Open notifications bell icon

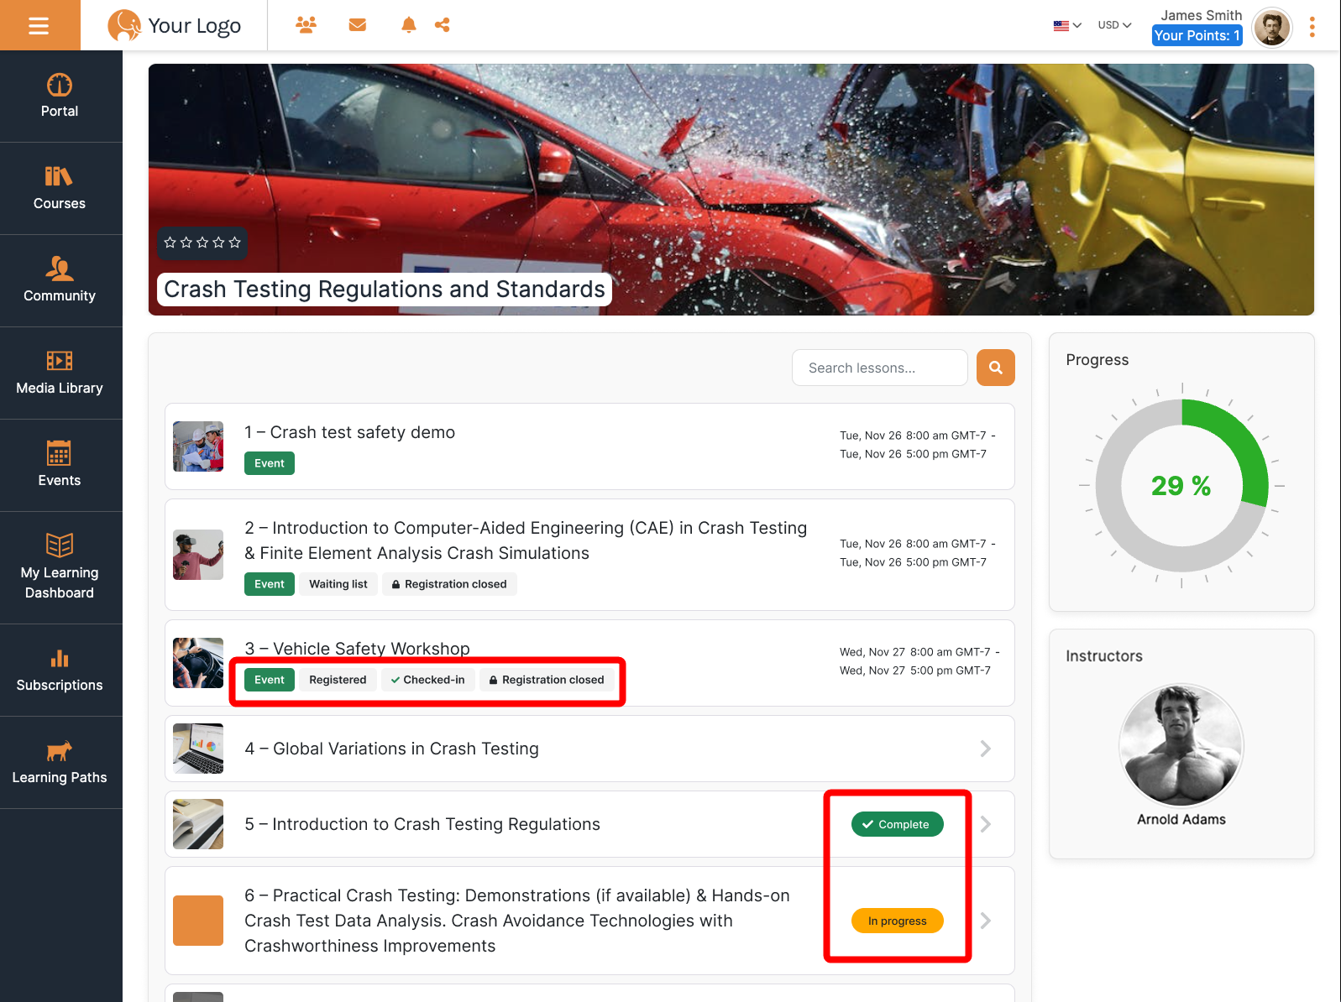click(x=409, y=25)
